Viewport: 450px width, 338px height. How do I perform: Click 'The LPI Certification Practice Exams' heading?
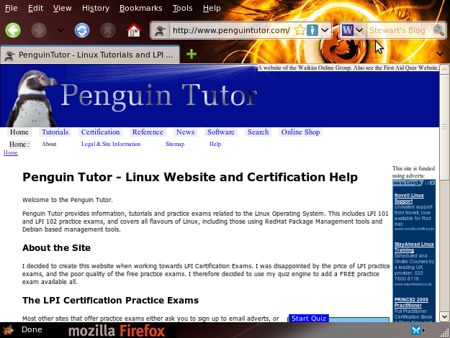click(x=110, y=300)
